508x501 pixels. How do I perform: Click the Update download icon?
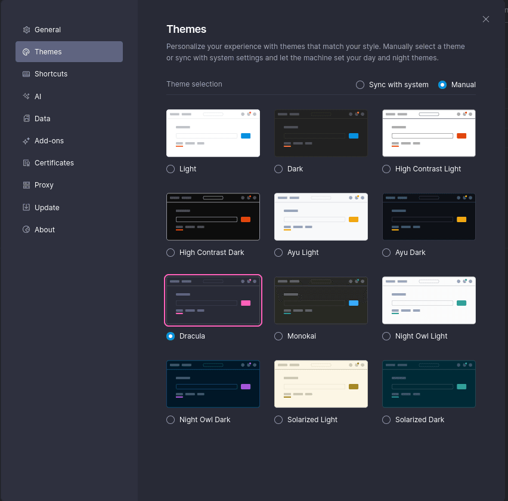click(x=26, y=208)
